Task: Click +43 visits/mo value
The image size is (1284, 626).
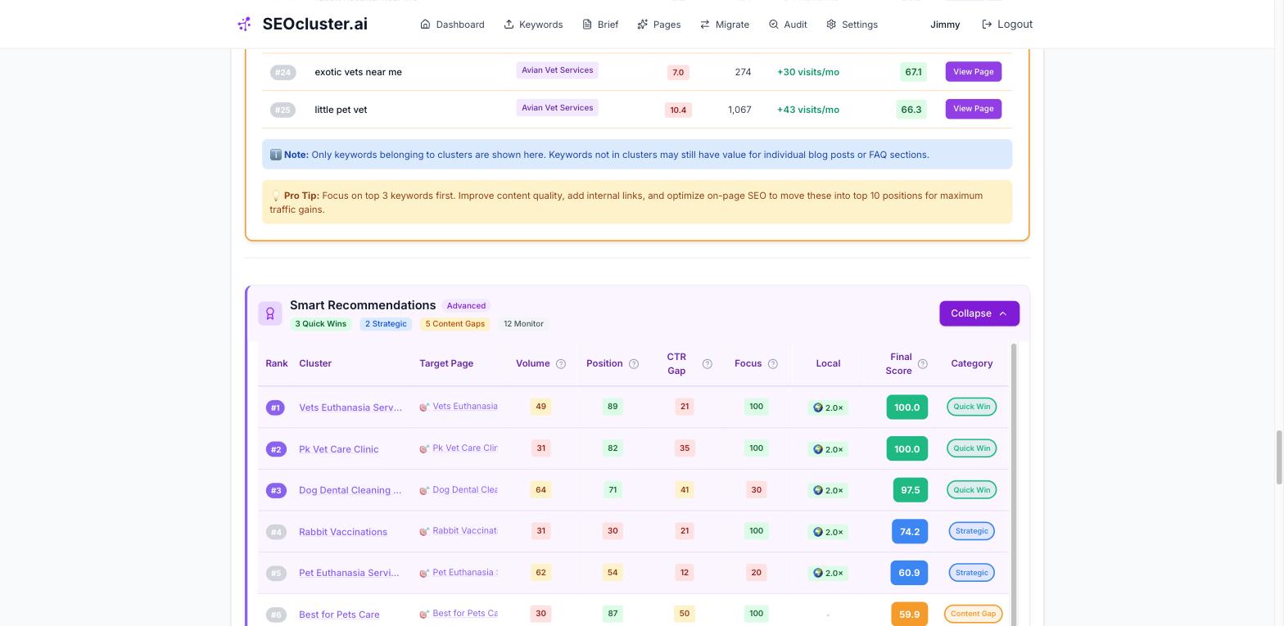Action: click(808, 110)
